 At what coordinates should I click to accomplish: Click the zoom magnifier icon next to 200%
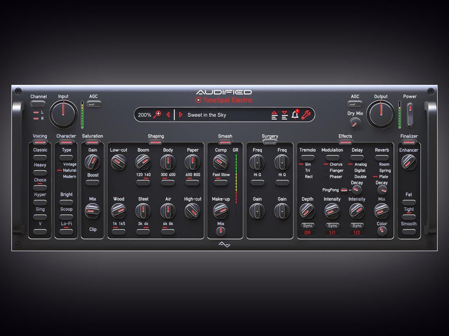157,115
